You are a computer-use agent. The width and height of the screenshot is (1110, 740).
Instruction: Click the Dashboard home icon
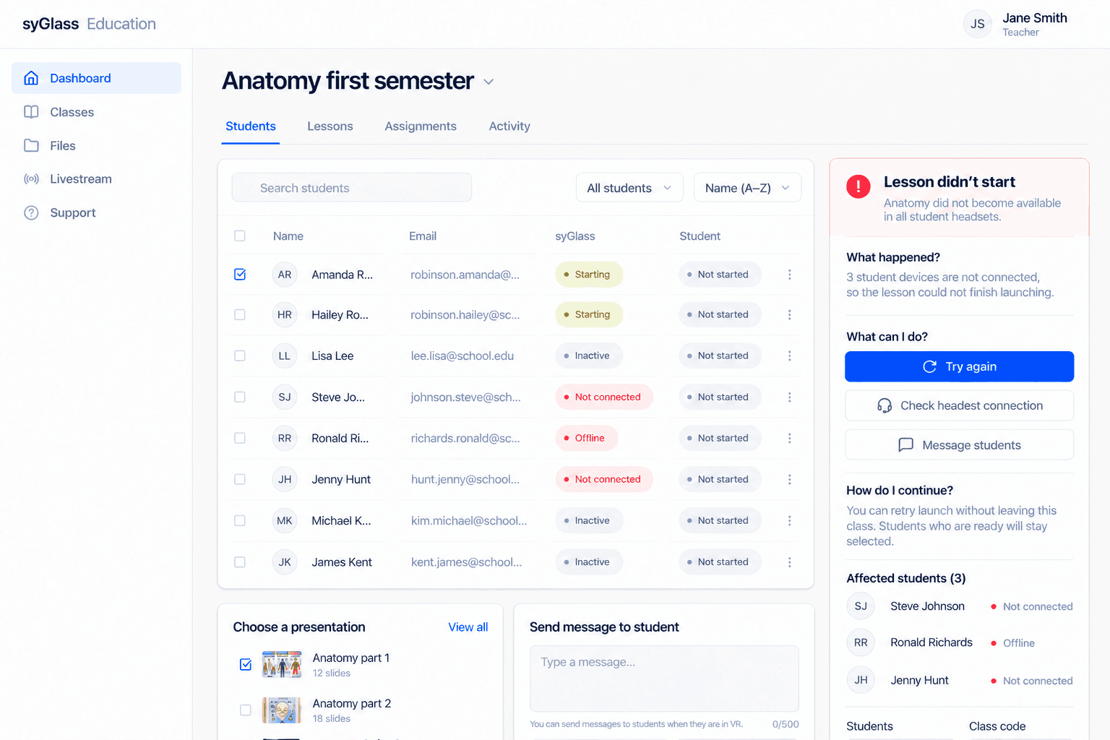(31, 78)
